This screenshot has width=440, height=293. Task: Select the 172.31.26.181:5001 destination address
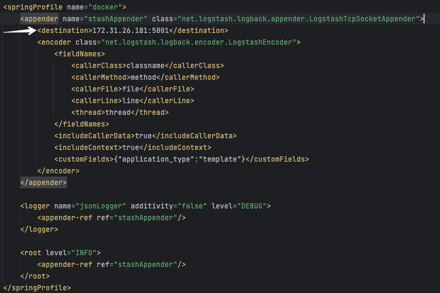pyautogui.click(x=130, y=30)
